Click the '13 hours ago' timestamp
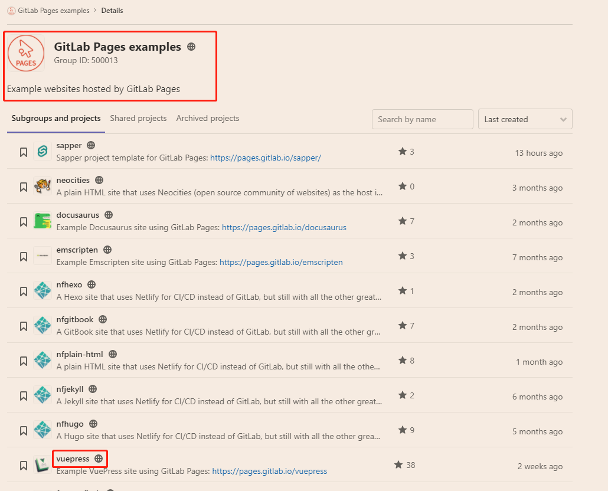The height and width of the screenshot is (491, 608). 538,153
